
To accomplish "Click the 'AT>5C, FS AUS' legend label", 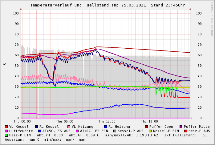I will point(56,131).
